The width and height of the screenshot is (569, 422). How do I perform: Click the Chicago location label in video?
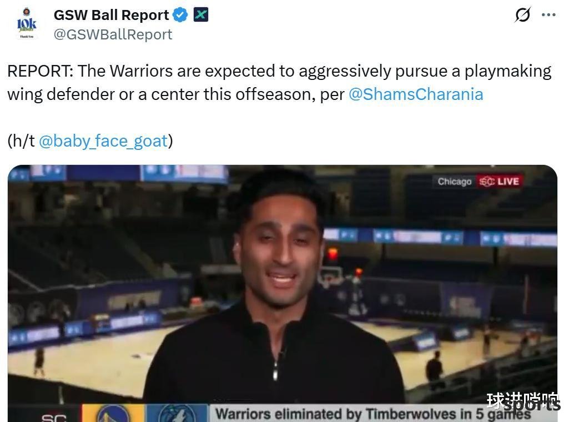click(454, 182)
